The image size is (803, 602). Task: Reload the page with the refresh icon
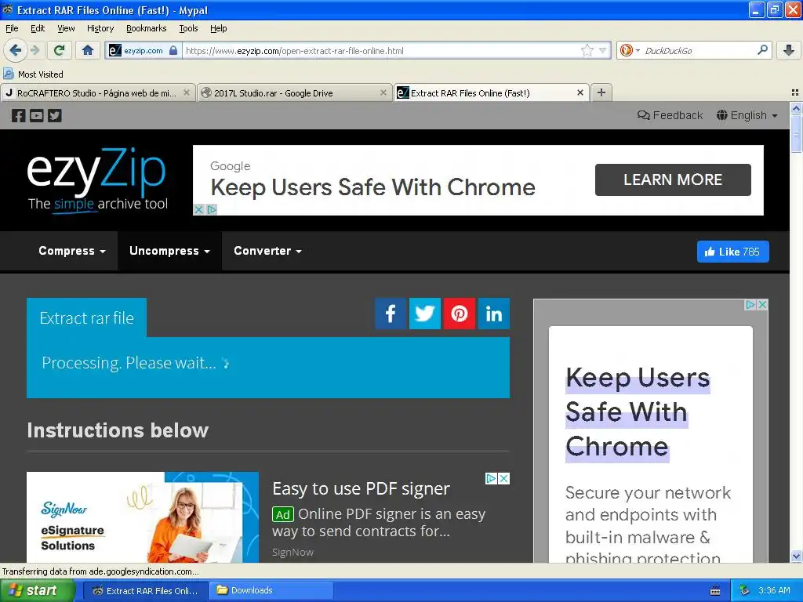click(x=59, y=50)
